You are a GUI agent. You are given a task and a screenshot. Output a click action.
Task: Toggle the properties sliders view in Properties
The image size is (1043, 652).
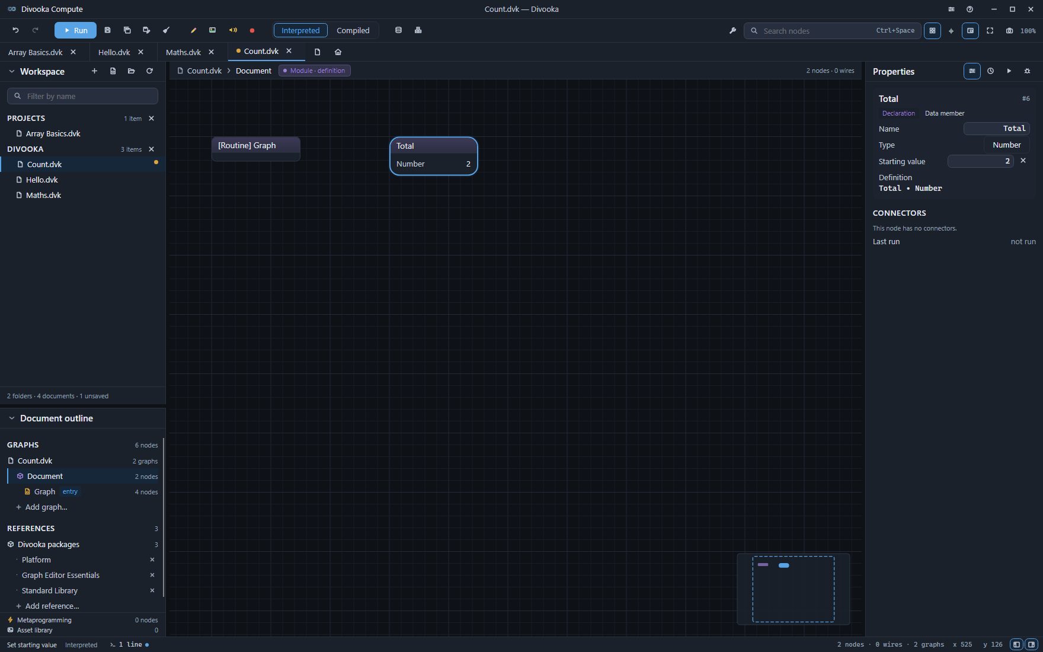972,71
